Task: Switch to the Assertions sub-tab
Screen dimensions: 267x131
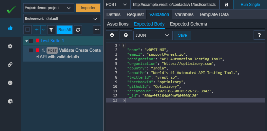Action: click(118, 24)
